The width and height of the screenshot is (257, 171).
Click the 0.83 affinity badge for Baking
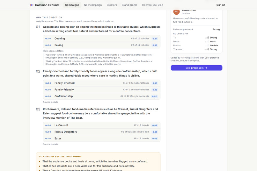tap(155, 45)
